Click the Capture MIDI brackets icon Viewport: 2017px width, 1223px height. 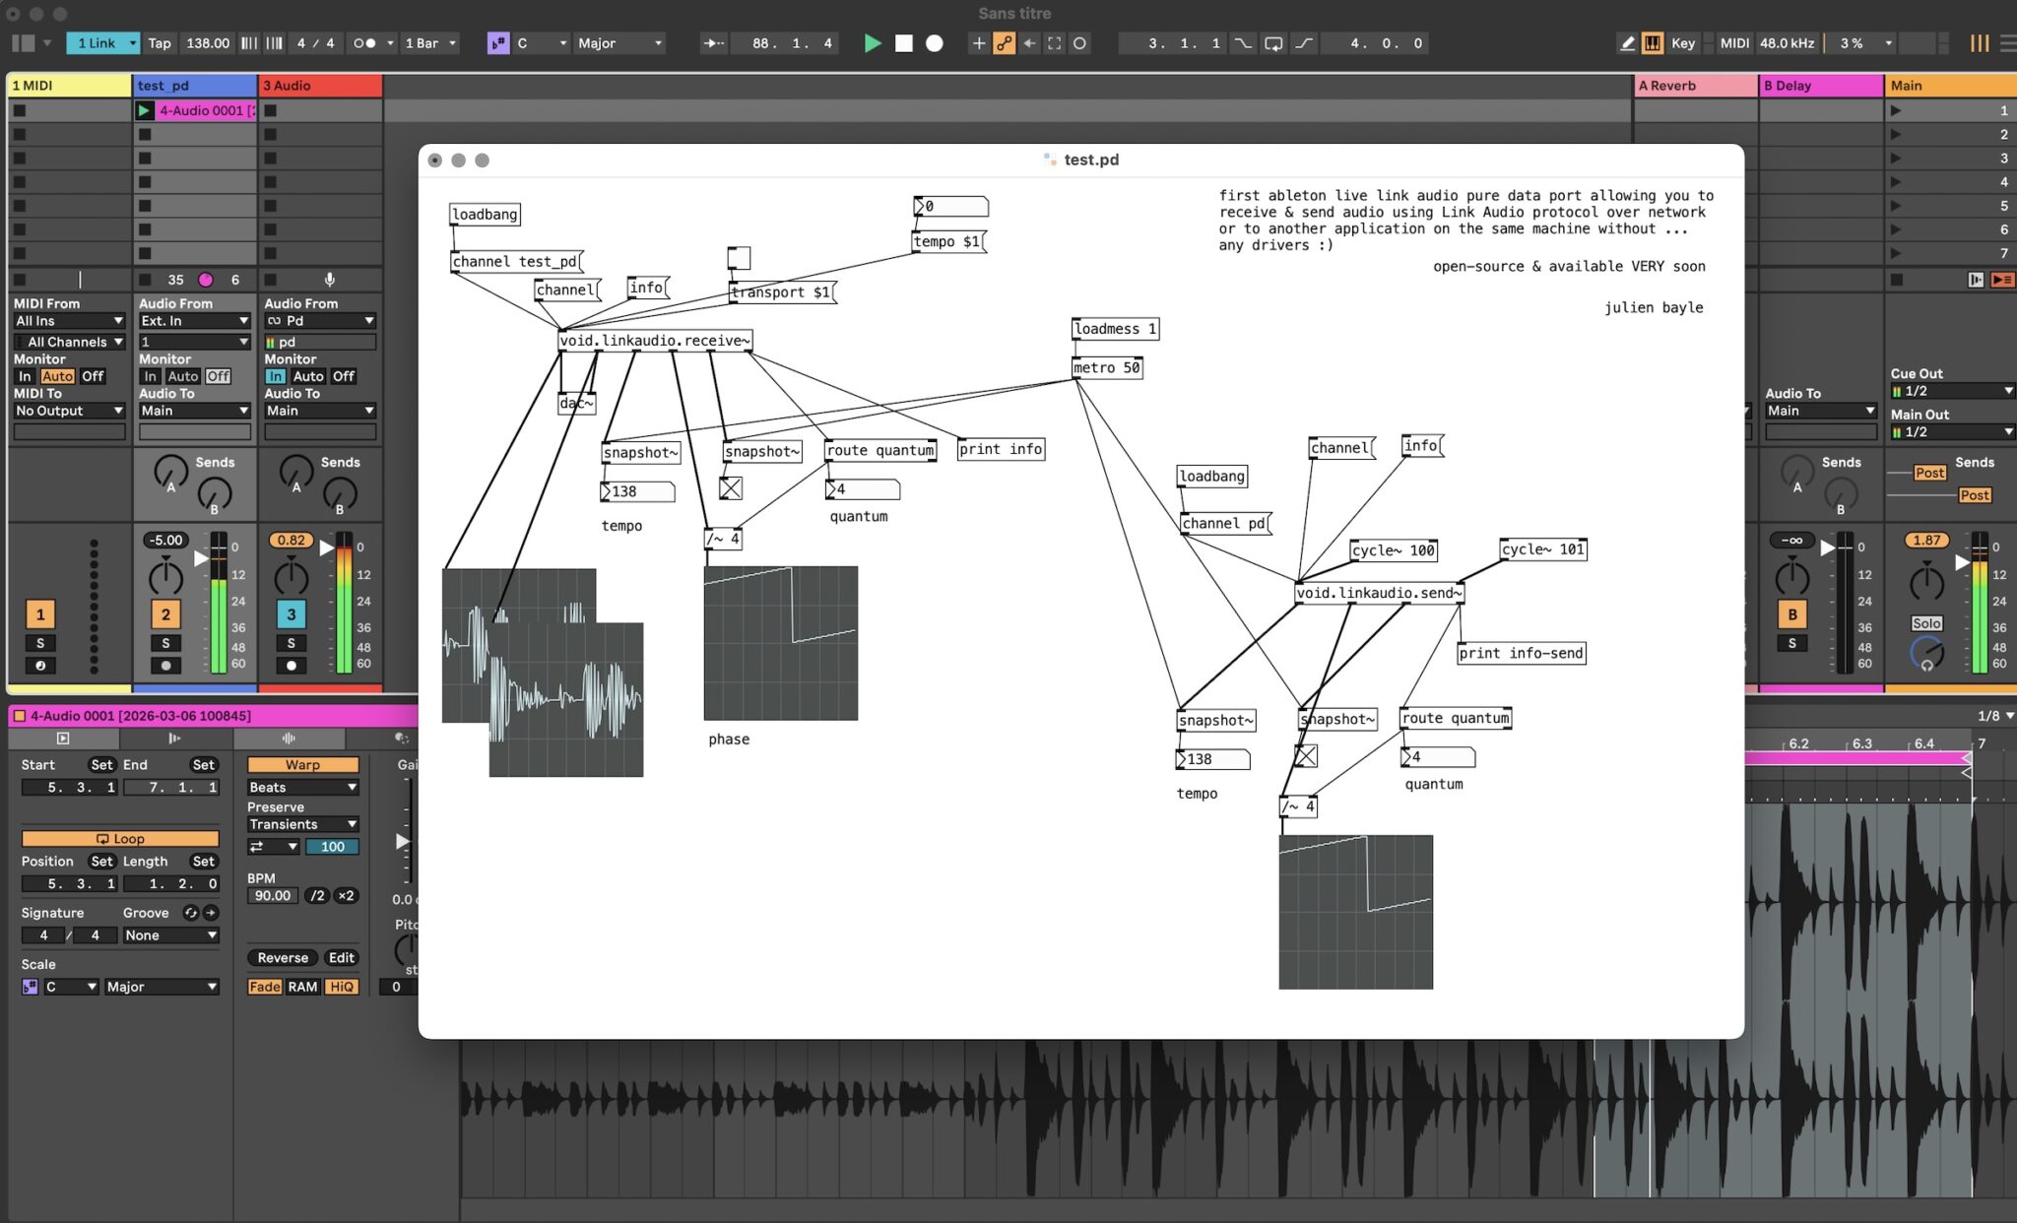1054,43
